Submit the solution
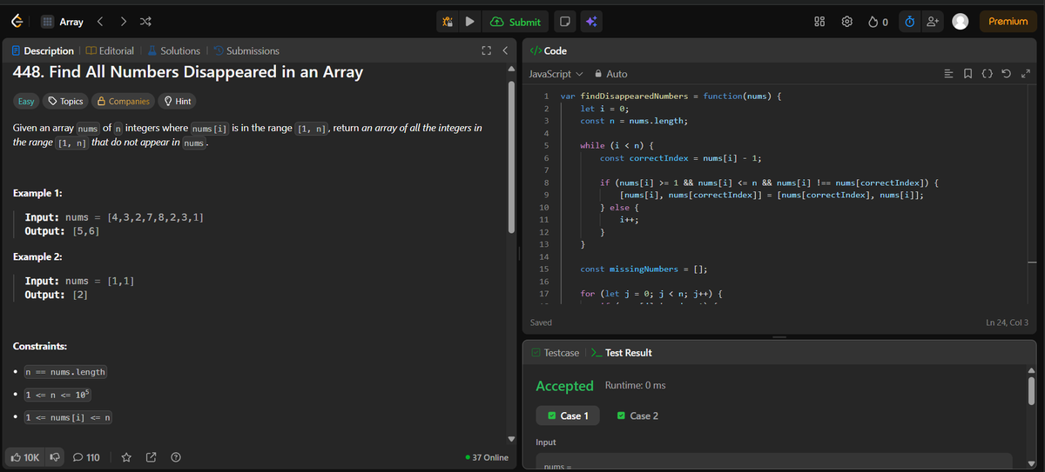The width and height of the screenshot is (1045, 472). [516, 22]
